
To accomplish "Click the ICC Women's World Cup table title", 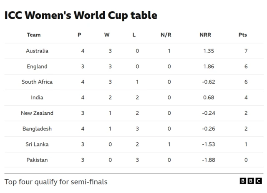I will [81, 15].
